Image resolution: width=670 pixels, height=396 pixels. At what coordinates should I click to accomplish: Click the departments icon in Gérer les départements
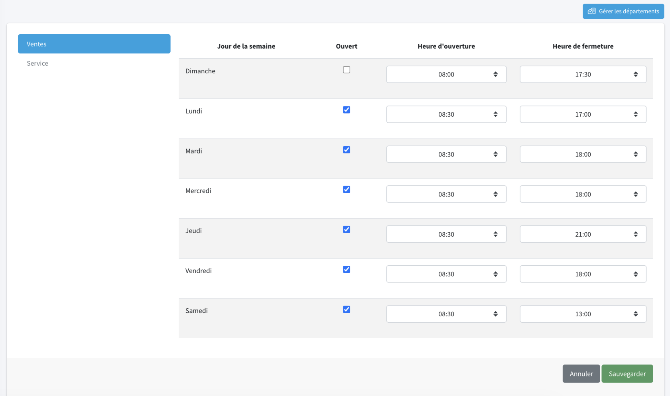click(x=592, y=11)
